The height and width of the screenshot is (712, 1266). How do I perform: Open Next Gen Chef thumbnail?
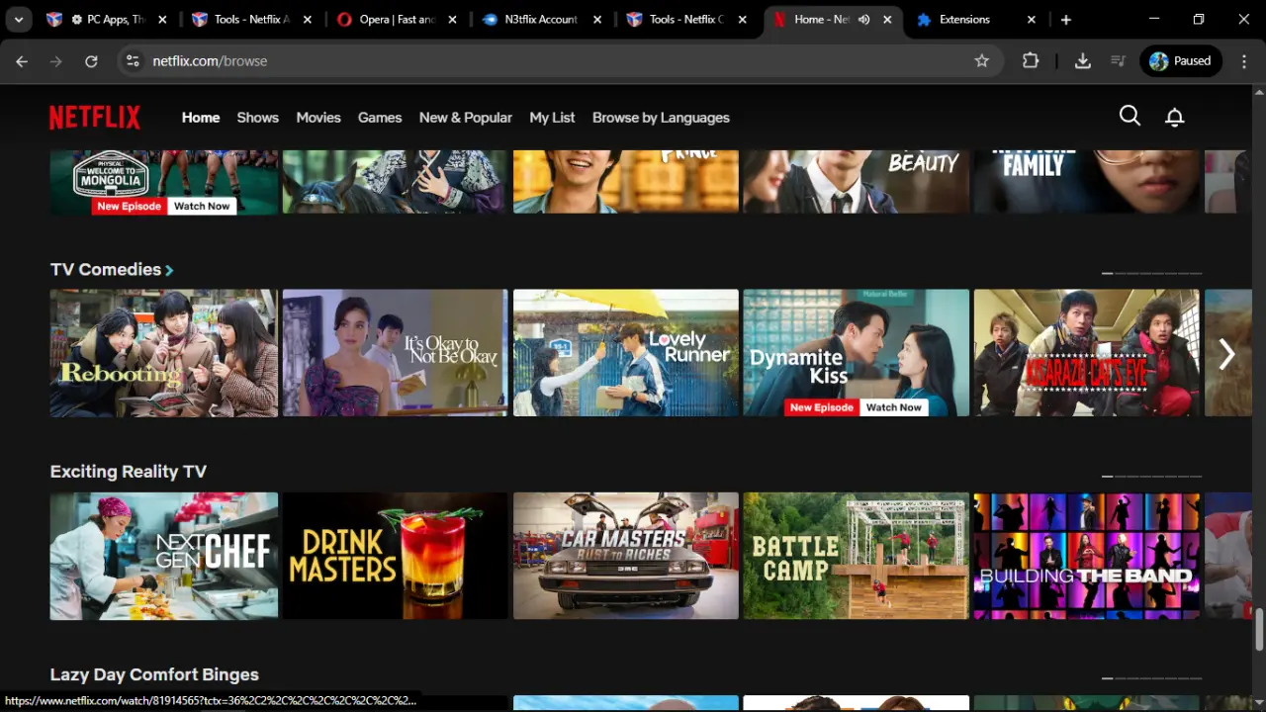(164, 556)
